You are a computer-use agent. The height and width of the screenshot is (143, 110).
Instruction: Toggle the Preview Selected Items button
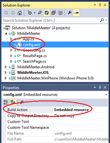[x=76, y=13]
